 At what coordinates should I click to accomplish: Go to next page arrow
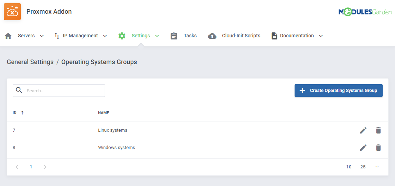click(45, 167)
